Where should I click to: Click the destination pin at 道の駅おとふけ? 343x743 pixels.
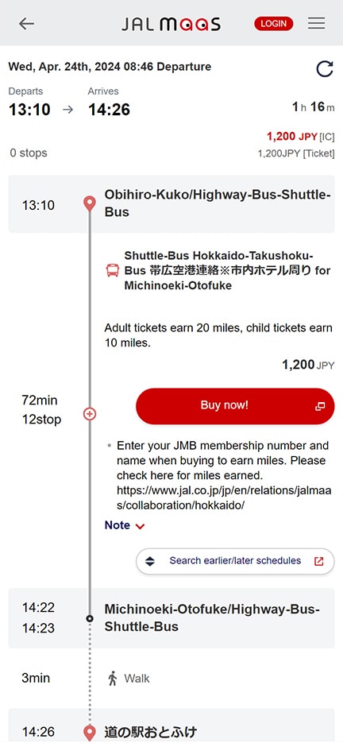click(x=90, y=732)
